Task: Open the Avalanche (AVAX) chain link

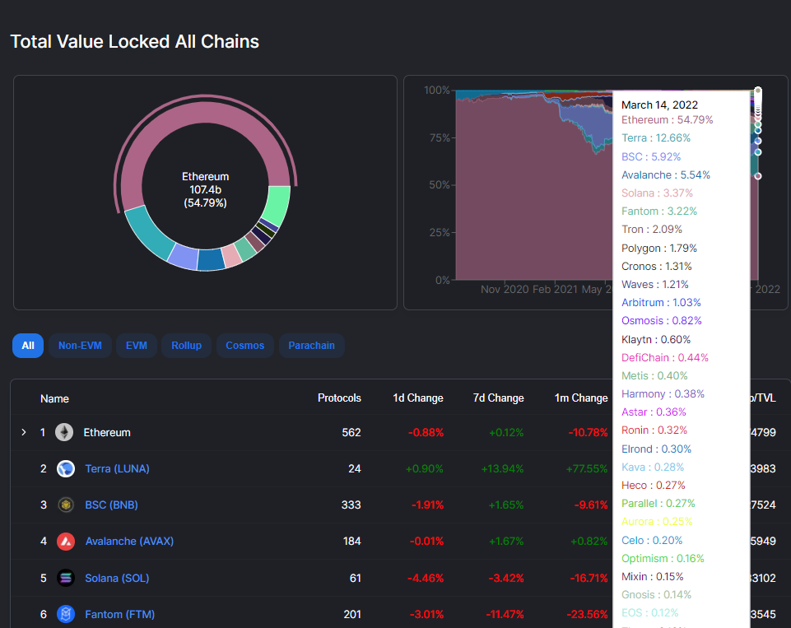Action: (x=129, y=542)
